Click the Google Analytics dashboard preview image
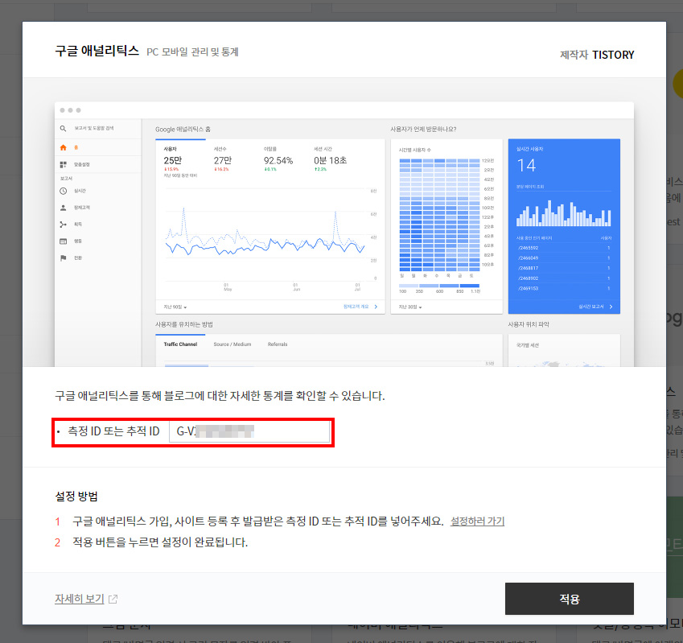Image resolution: width=683 pixels, height=643 pixels. click(x=344, y=234)
